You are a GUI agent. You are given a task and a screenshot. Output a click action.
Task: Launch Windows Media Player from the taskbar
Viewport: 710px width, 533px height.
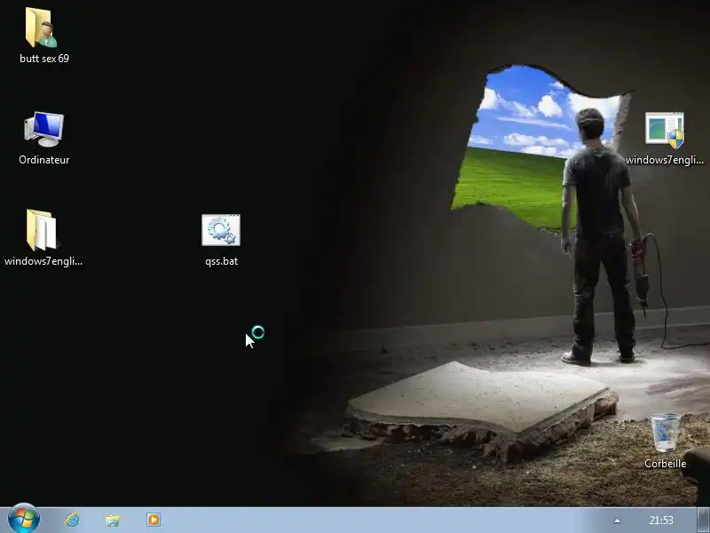click(x=154, y=520)
